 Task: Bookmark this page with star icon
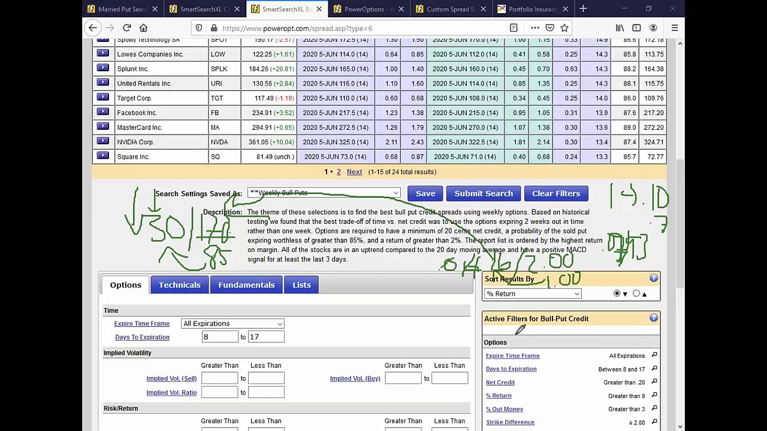point(564,28)
